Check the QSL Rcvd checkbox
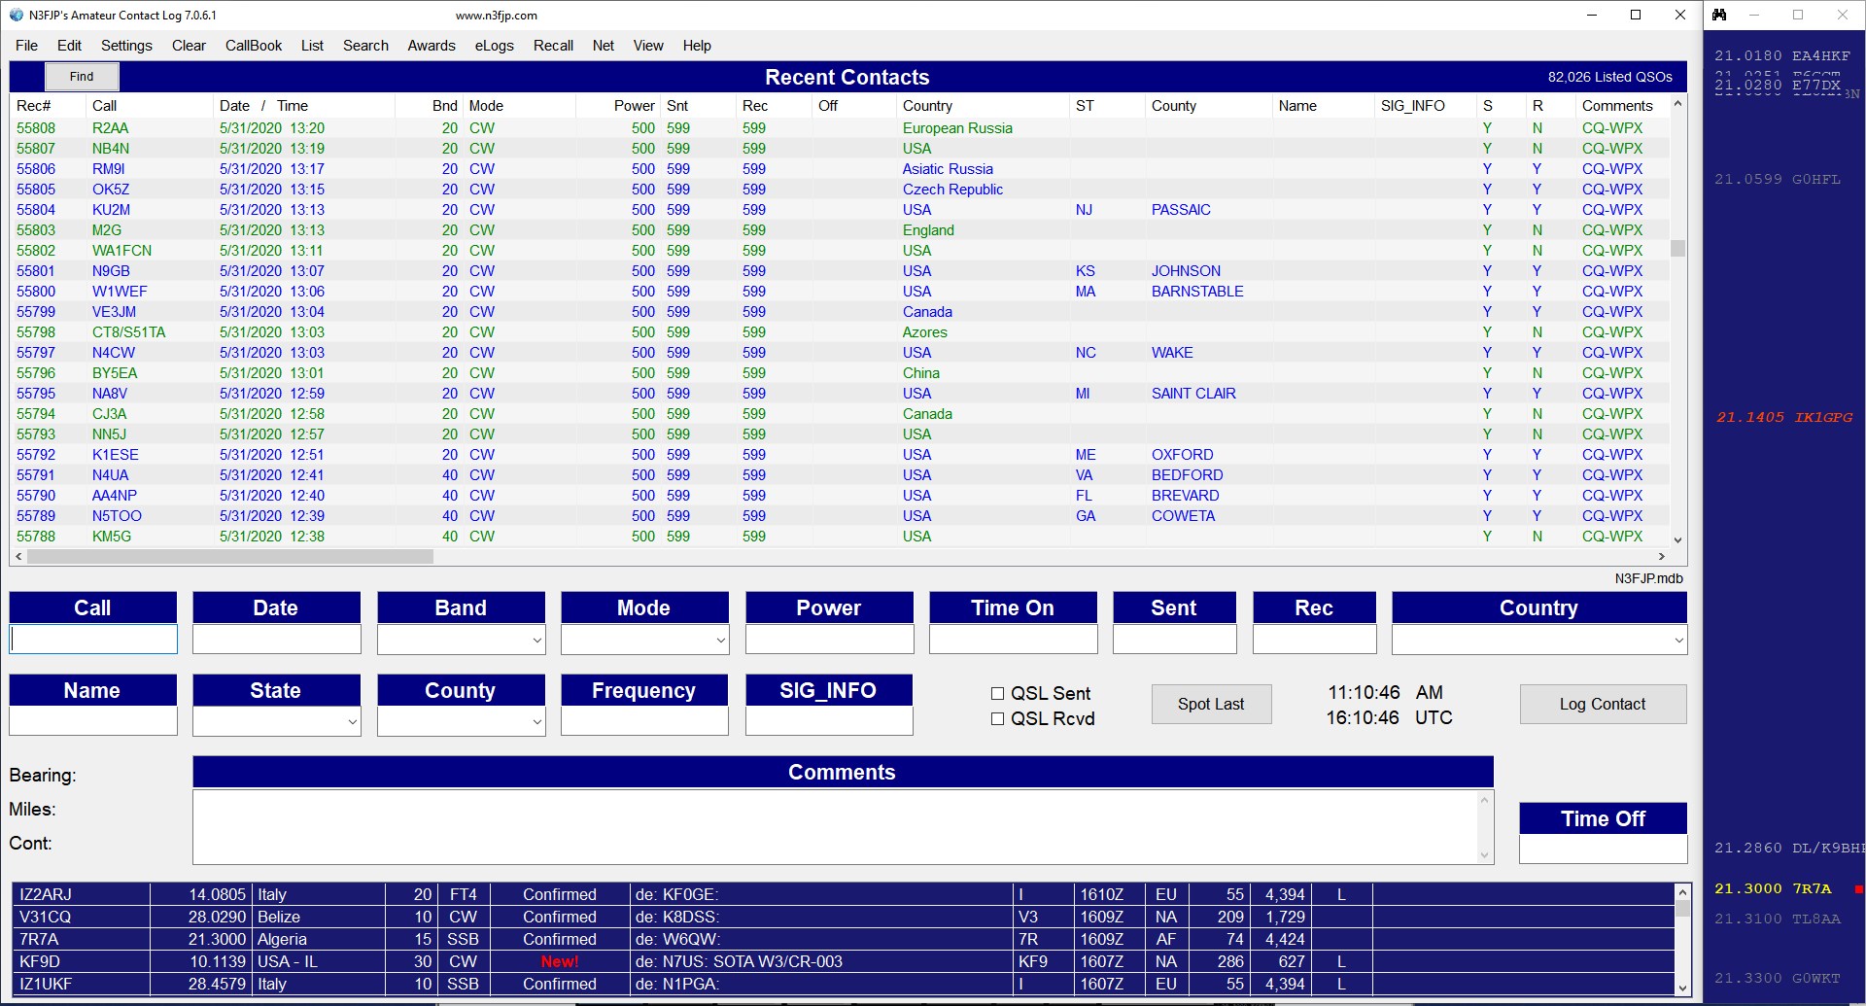Screen dimensions: 1866x1006 coord(997,718)
